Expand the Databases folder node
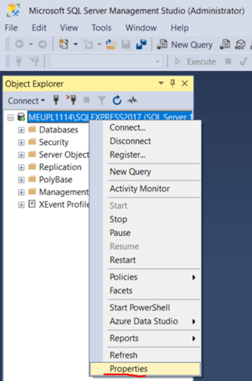Viewport: 252px width, 381px height. coord(21,130)
